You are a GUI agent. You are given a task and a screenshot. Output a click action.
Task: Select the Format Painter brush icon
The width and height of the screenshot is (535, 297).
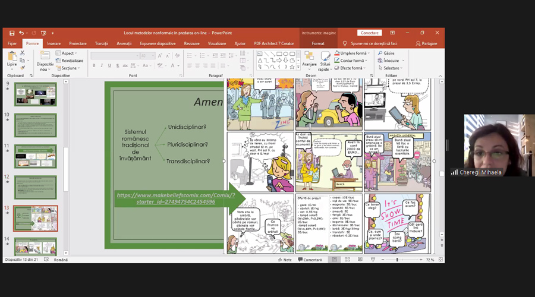tap(23, 68)
